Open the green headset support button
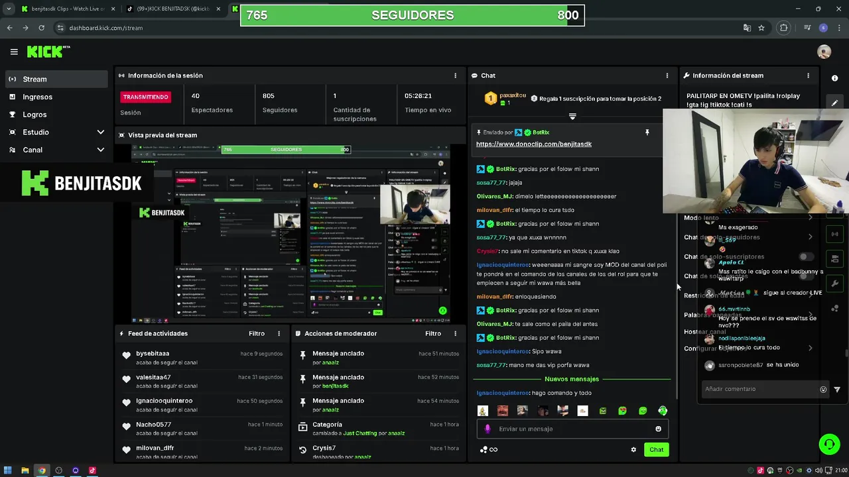 [829, 444]
